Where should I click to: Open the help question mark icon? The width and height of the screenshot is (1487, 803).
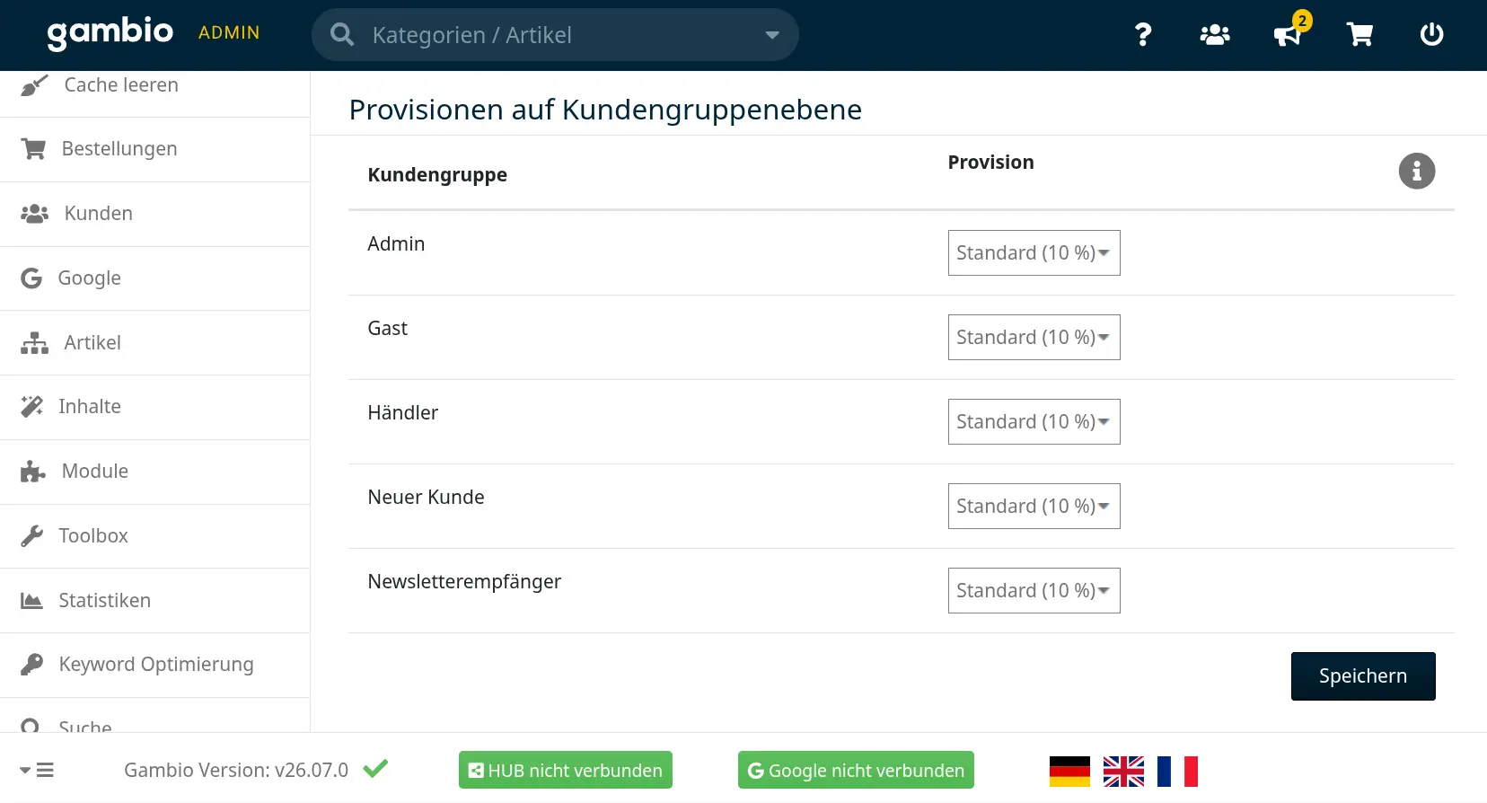[x=1142, y=35]
